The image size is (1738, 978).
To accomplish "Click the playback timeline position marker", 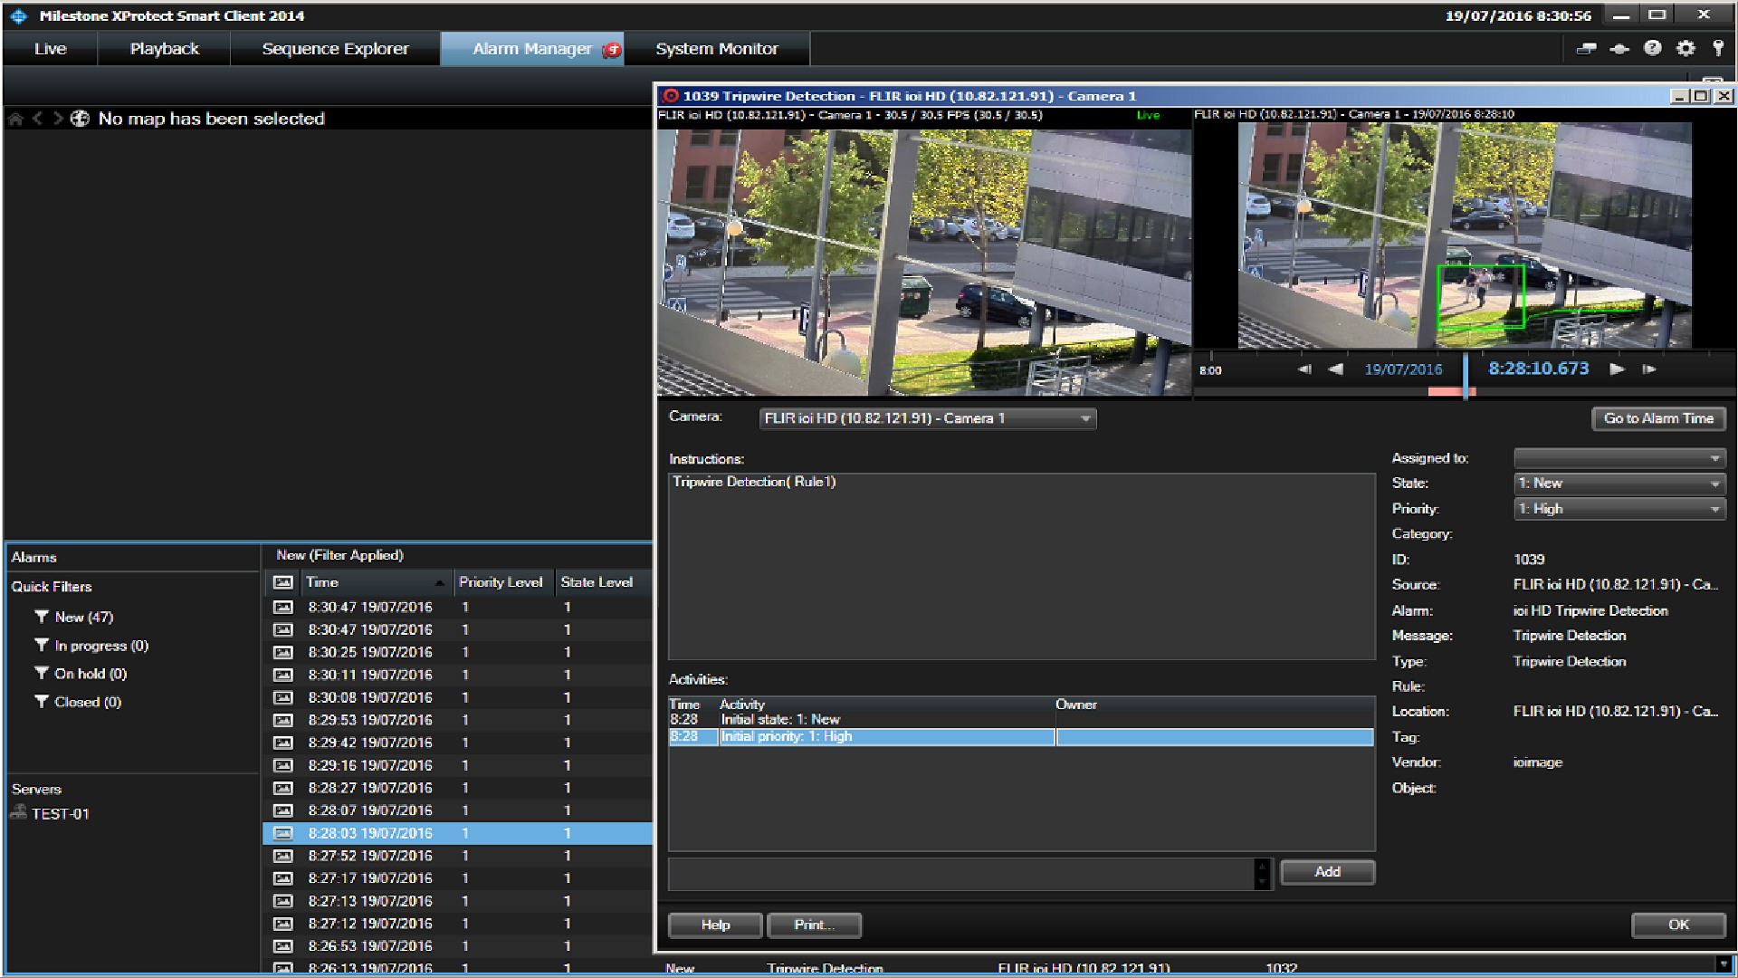I will [1466, 377].
